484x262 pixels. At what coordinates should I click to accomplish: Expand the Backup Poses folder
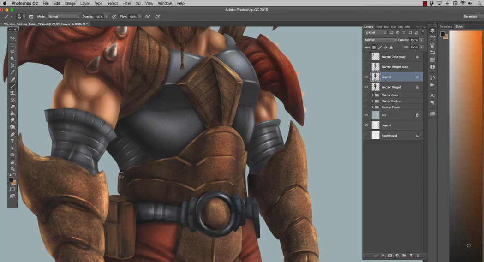[372, 107]
